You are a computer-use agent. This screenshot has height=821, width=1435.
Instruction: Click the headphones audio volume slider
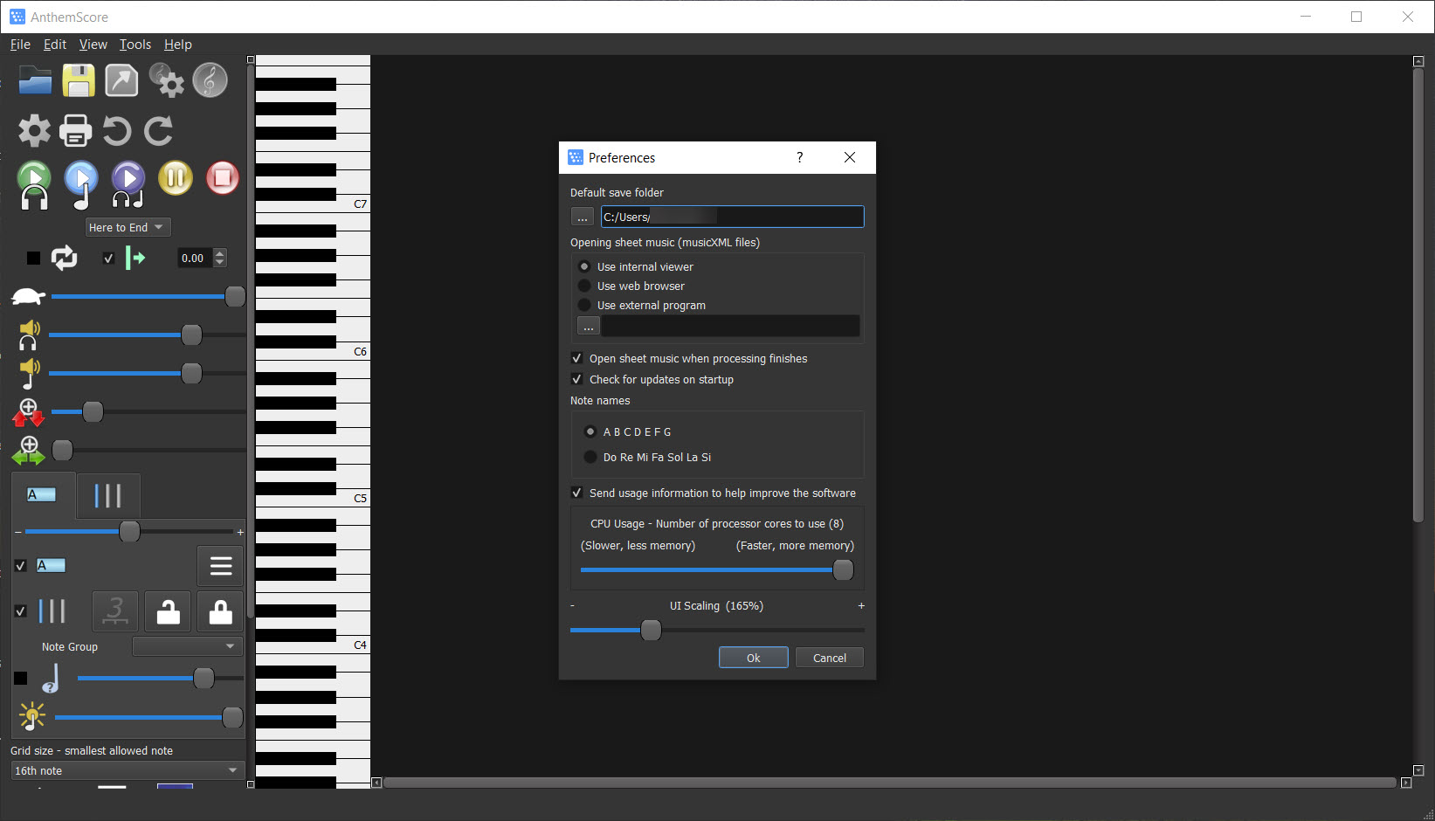pyautogui.click(x=147, y=335)
